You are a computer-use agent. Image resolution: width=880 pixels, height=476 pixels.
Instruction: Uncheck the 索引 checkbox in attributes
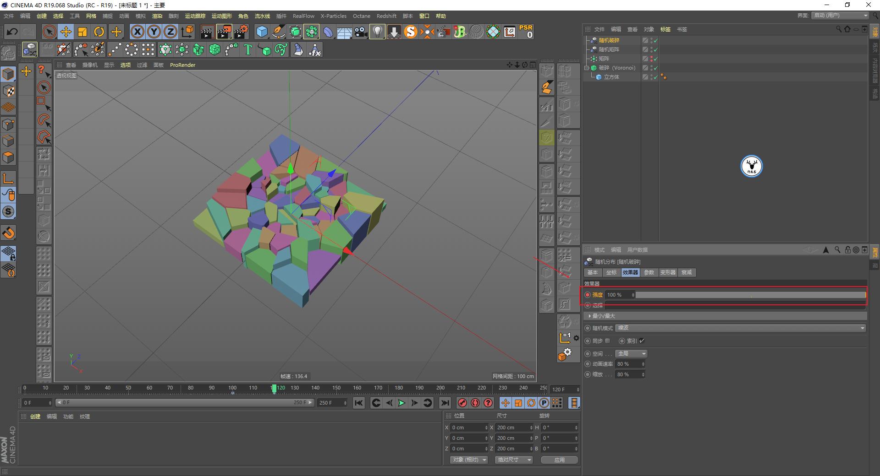641,341
